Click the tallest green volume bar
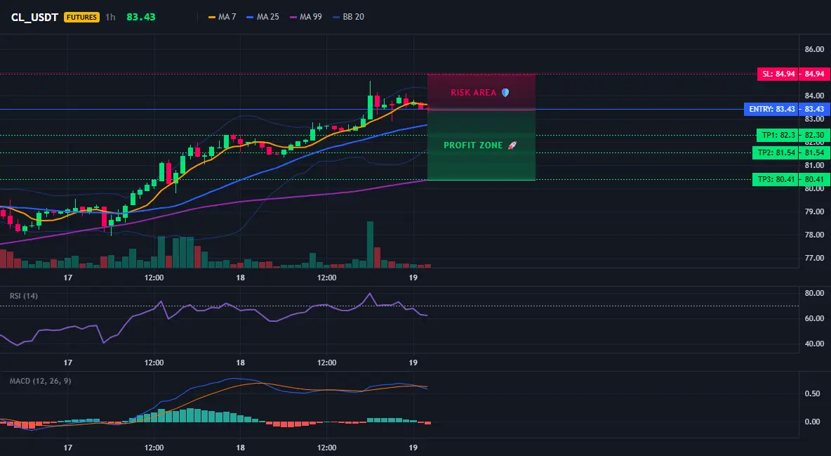 [x=370, y=245]
